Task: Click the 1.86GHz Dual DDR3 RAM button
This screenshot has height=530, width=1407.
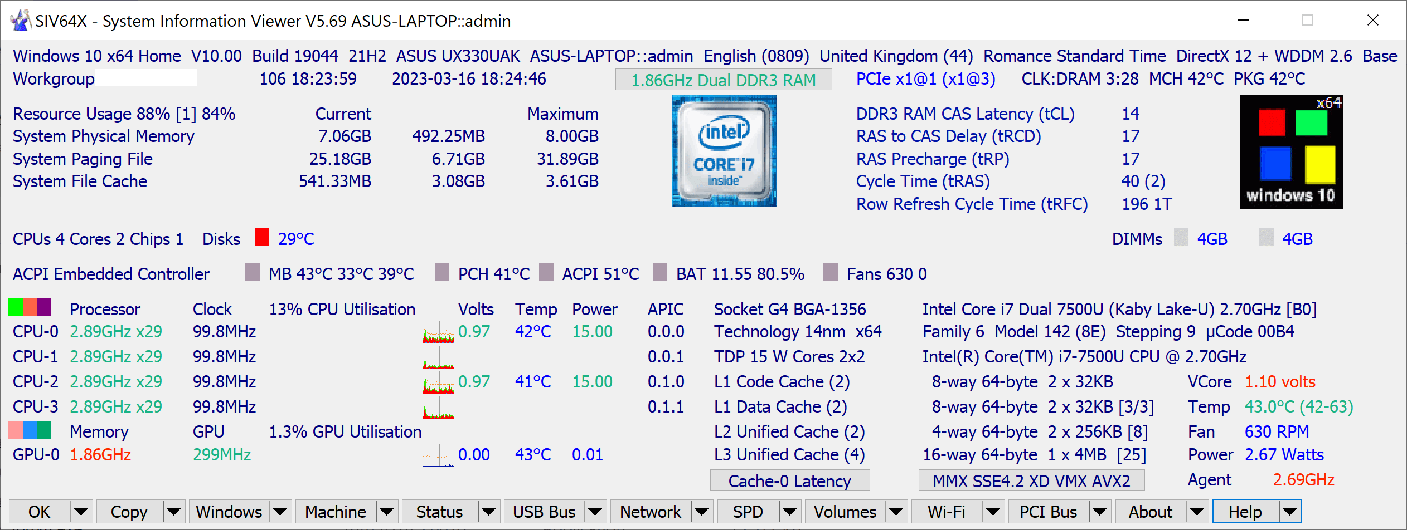Action: [724, 80]
